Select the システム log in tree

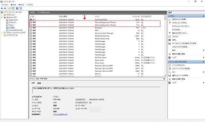click(x=12, y=28)
